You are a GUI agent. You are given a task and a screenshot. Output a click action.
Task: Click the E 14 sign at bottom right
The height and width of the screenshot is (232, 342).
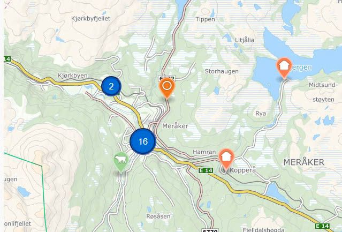[x=322, y=226]
